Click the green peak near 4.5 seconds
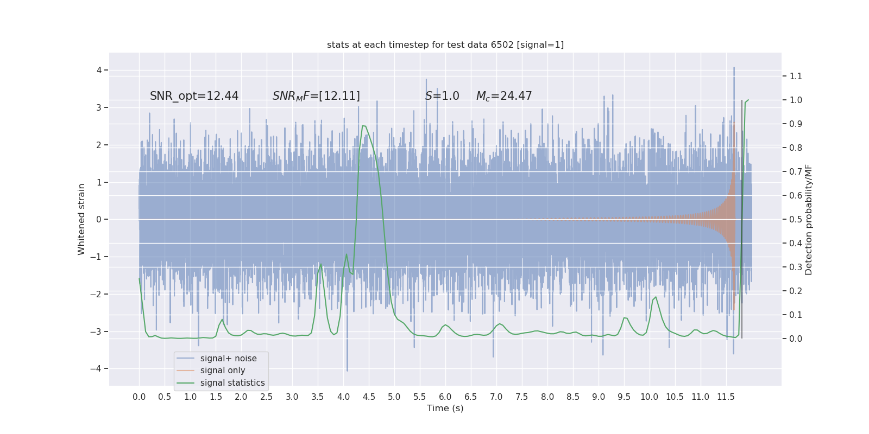The height and width of the screenshot is (434, 869). pos(364,126)
